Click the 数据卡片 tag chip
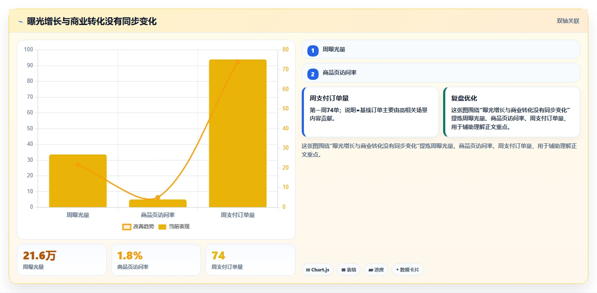Viewport: 597px width, 293px height. (x=408, y=270)
